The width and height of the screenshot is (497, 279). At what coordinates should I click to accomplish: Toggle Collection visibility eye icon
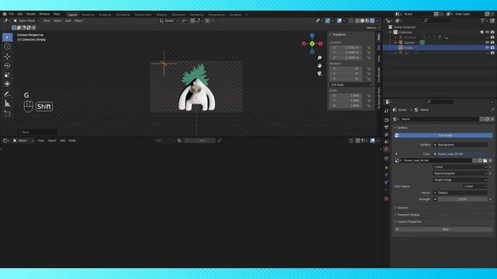coord(487,33)
